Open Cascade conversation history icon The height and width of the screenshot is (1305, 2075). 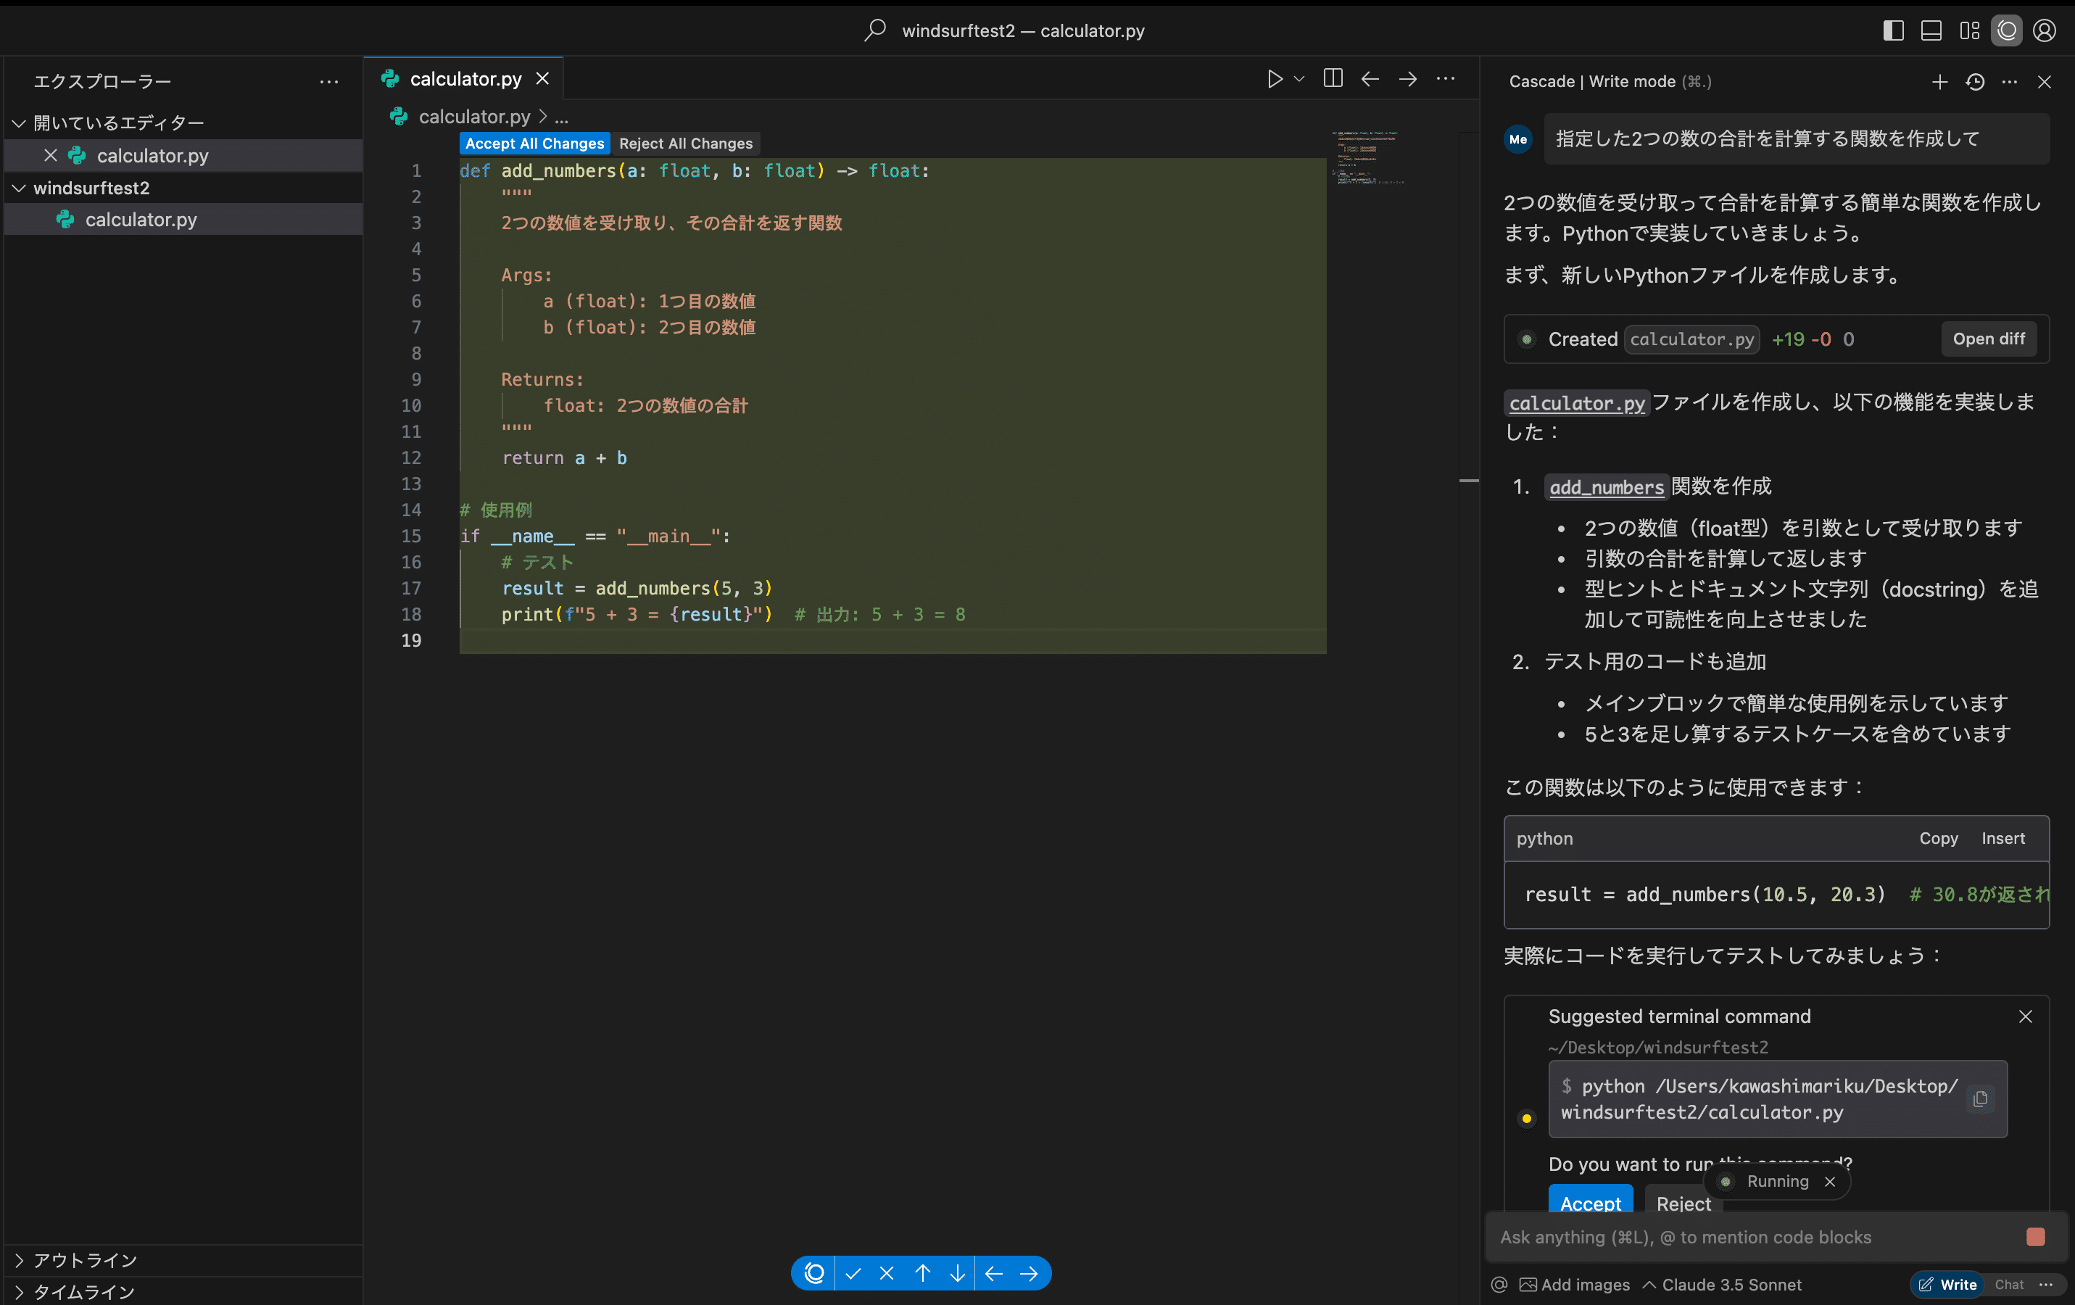pos(1975,82)
